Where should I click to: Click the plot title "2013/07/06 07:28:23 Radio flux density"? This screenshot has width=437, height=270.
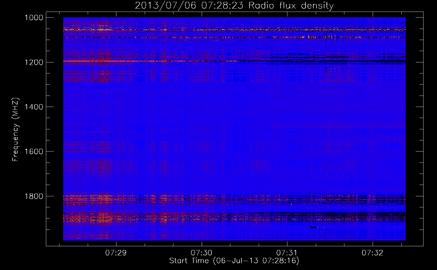pos(234,6)
